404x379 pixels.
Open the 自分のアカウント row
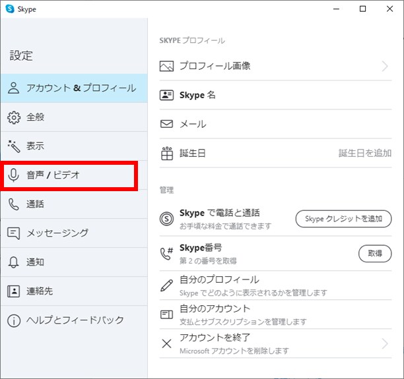tap(275, 314)
